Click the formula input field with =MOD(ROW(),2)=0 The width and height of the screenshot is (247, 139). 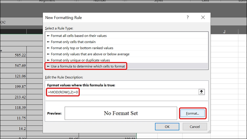(x=122, y=92)
